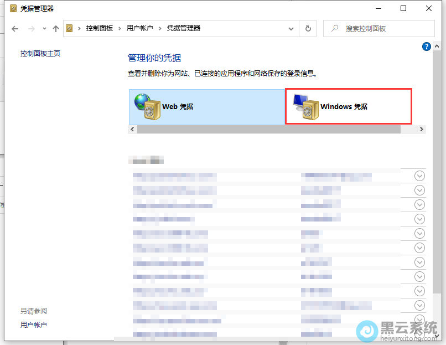Open the 用户帐户 breadcrumb
446x345 pixels.
click(x=141, y=28)
